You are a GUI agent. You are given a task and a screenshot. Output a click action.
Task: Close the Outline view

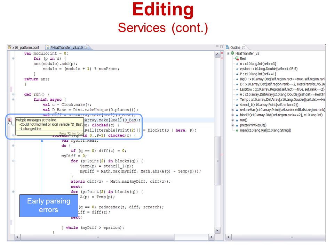pyautogui.click(x=243, y=47)
